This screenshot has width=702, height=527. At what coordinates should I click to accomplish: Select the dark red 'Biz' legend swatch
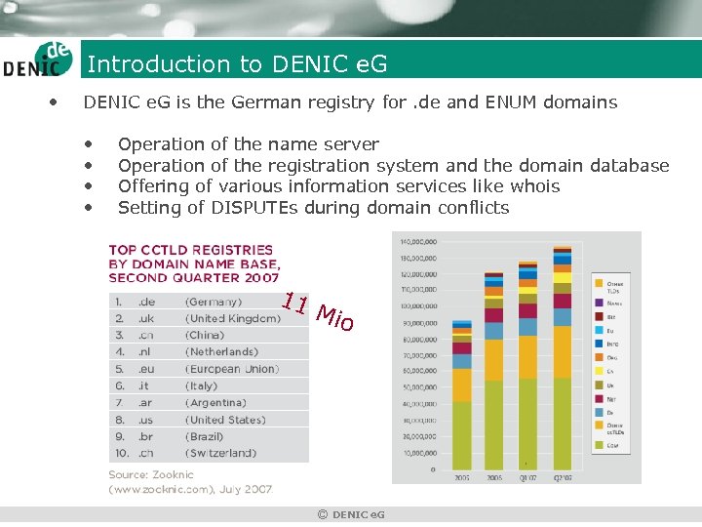pos(599,316)
